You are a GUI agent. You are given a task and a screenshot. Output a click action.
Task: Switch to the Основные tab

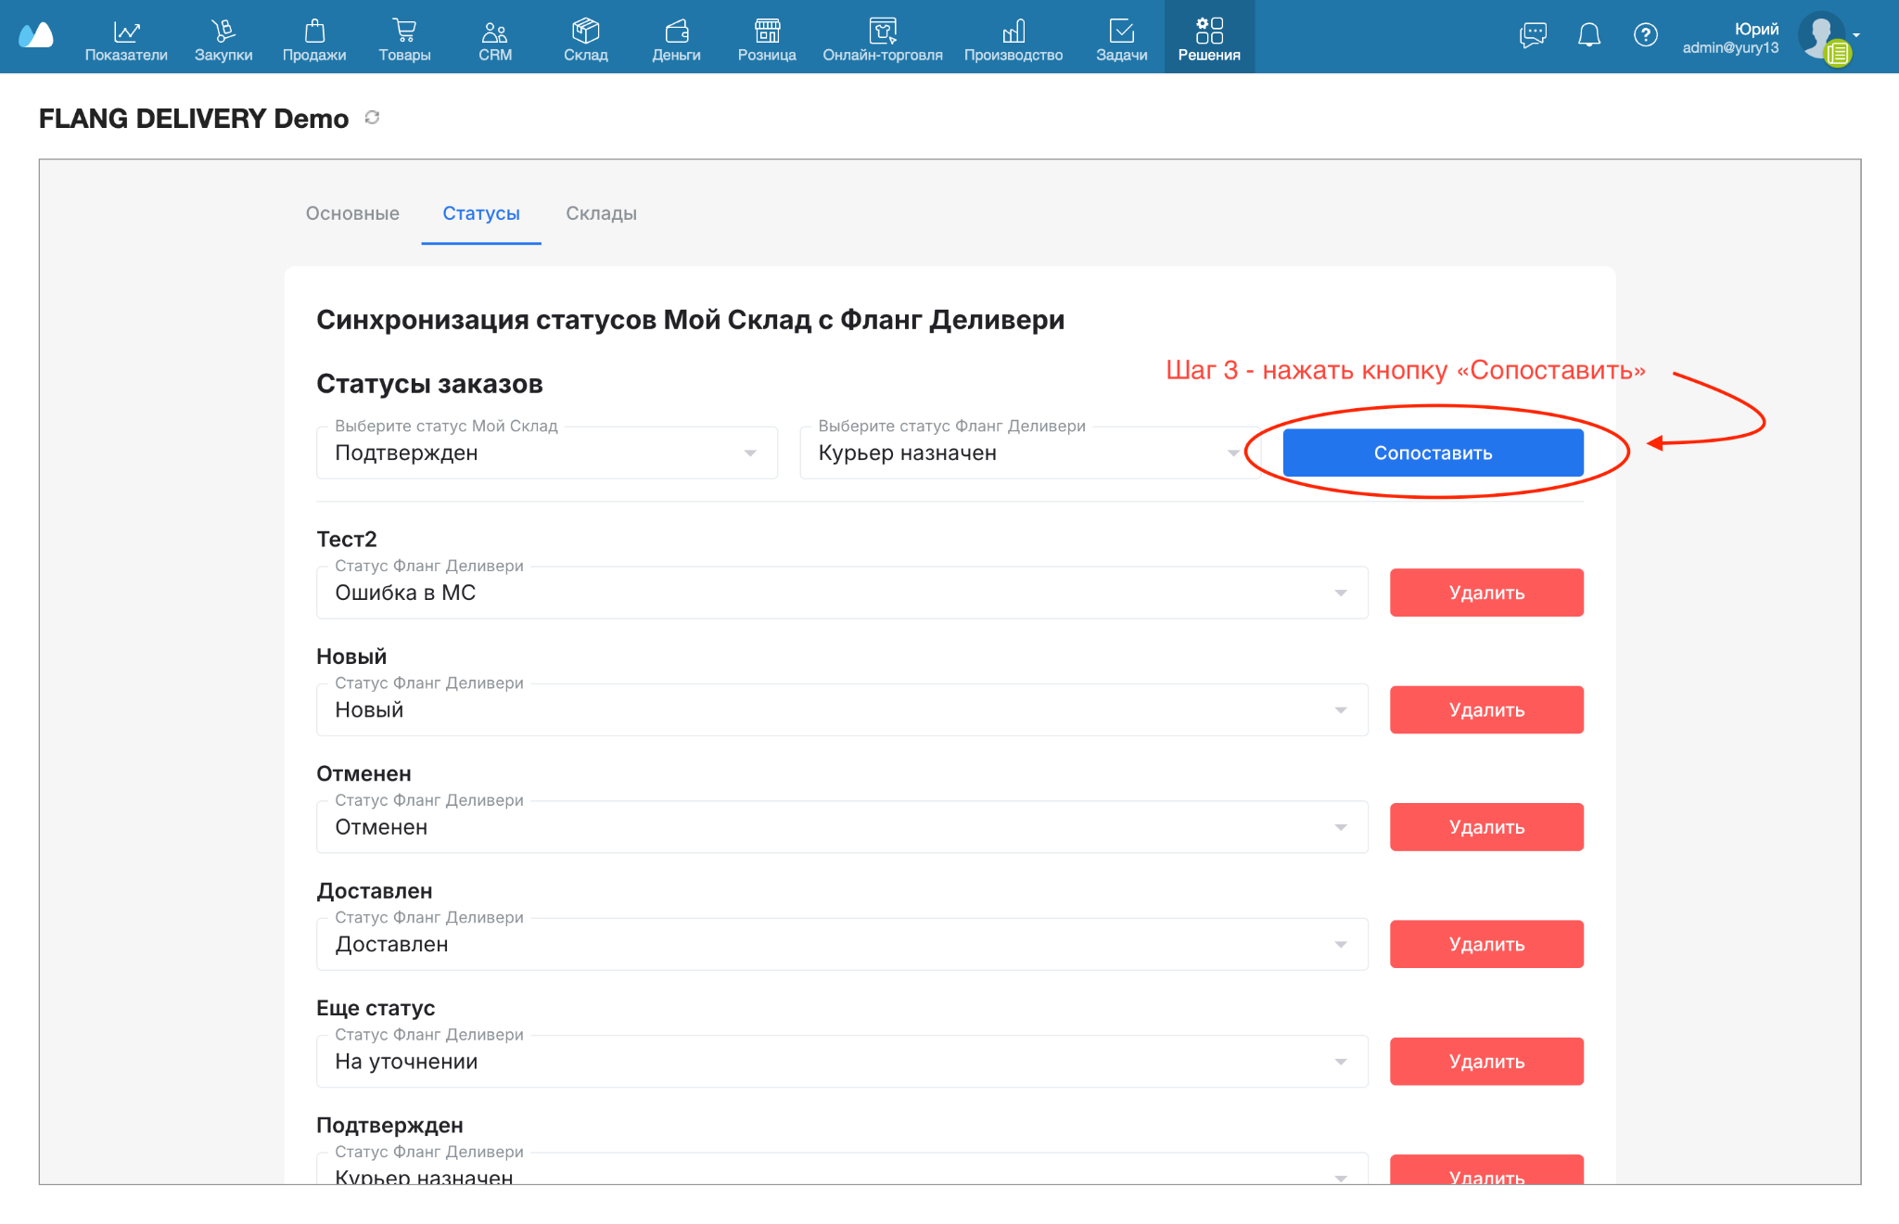[x=352, y=213]
